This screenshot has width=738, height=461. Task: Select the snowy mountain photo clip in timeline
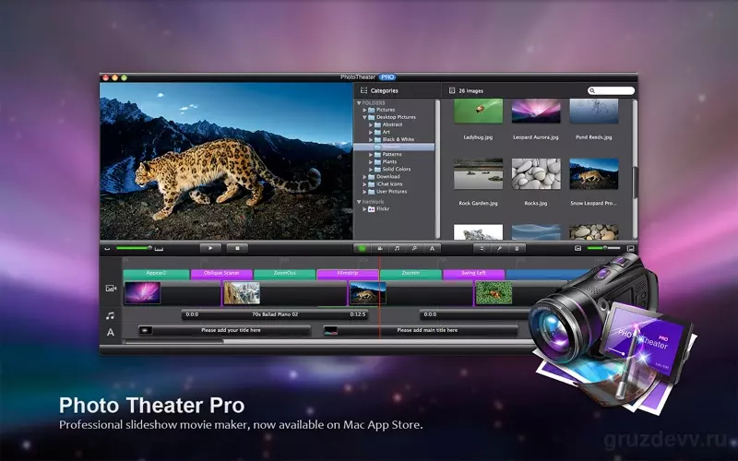[242, 293]
